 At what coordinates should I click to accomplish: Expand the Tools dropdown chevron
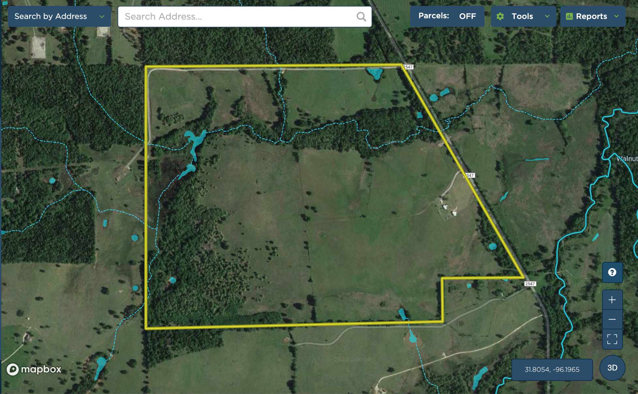click(547, 16)
